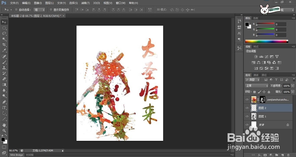Delete layer with trash button
The height and width of the screenshot is (157, 296).
288,155
